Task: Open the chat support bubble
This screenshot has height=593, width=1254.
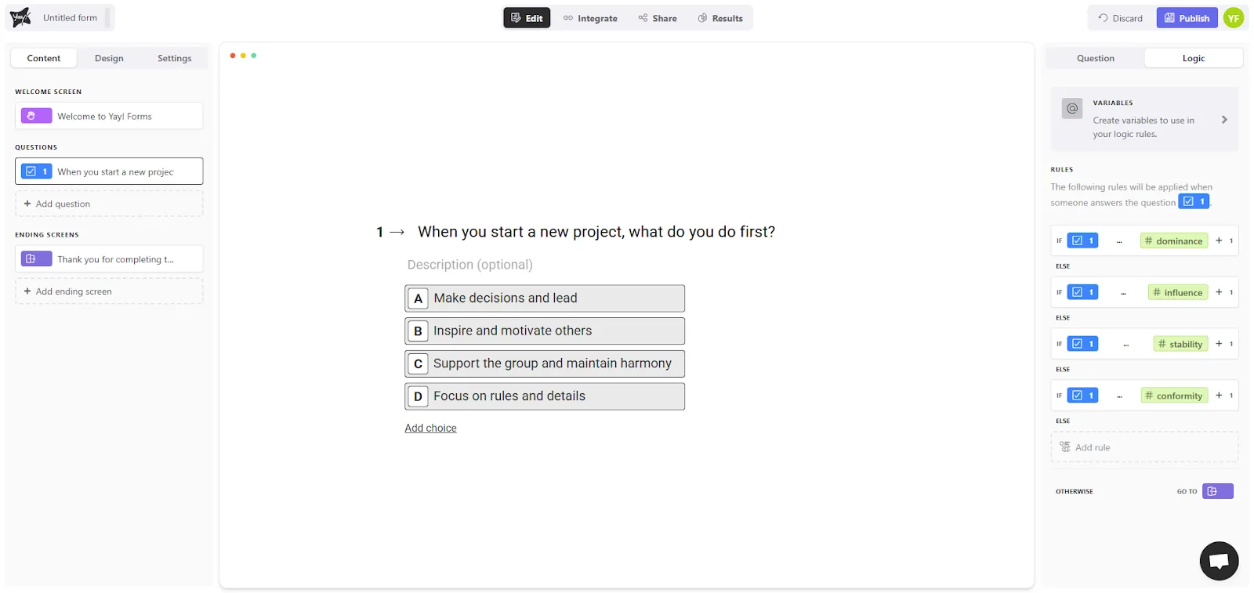Action: (x=1219, y=560)
